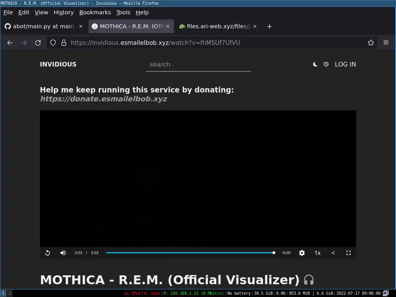396x297 pixels.
Task: Click the 'No battery' status entry
Action: (x=239, y=293)
